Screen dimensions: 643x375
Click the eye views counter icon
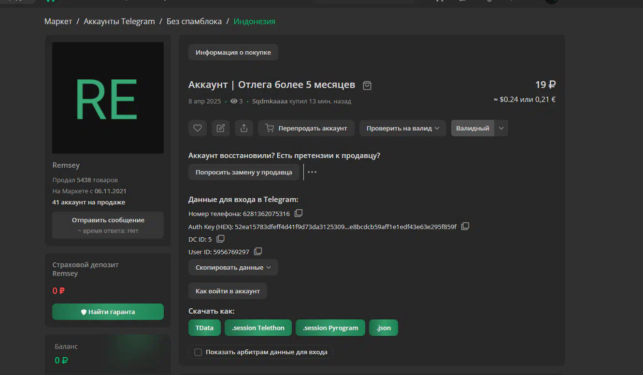(234, 101)
